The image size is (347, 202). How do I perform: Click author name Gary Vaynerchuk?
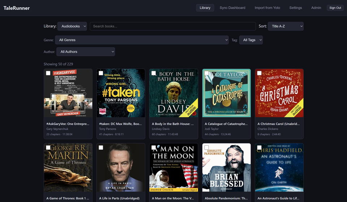pyautogui.click(x=57, y=129)
